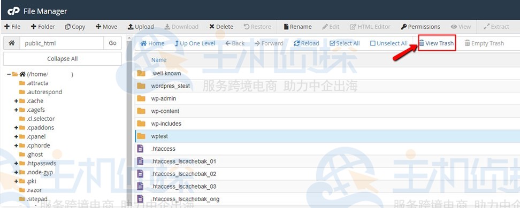
Task: Click the .htaccess_lscachebak_orig file icon
Action: [x=140, y=199]
